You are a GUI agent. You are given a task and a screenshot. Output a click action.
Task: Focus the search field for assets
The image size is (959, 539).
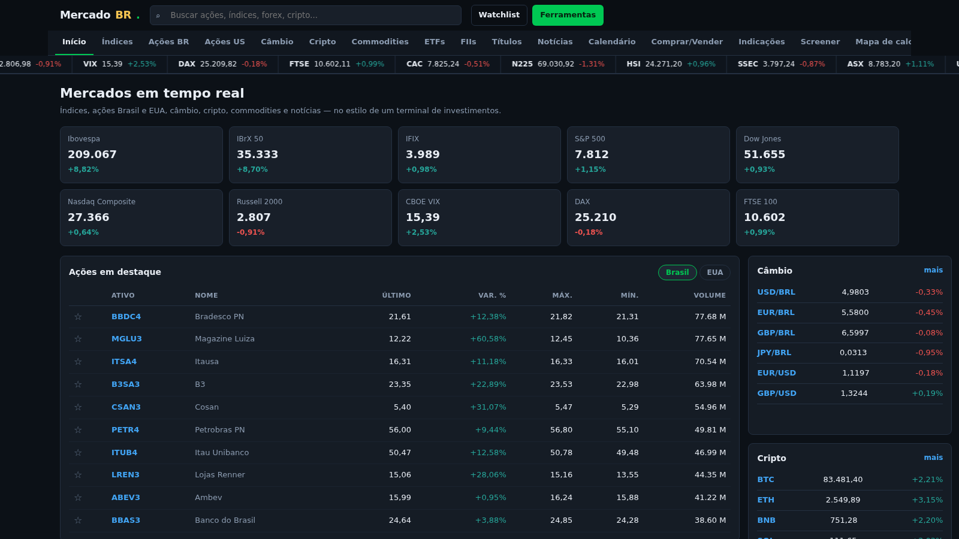click(306, 15)
